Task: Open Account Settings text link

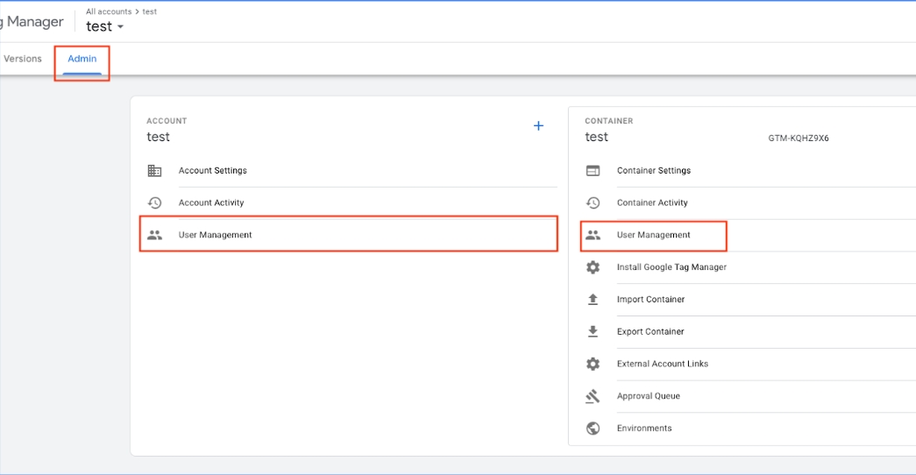Action: pos(213,171)
